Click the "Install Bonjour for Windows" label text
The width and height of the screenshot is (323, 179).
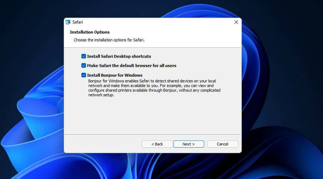coord(115,75)
